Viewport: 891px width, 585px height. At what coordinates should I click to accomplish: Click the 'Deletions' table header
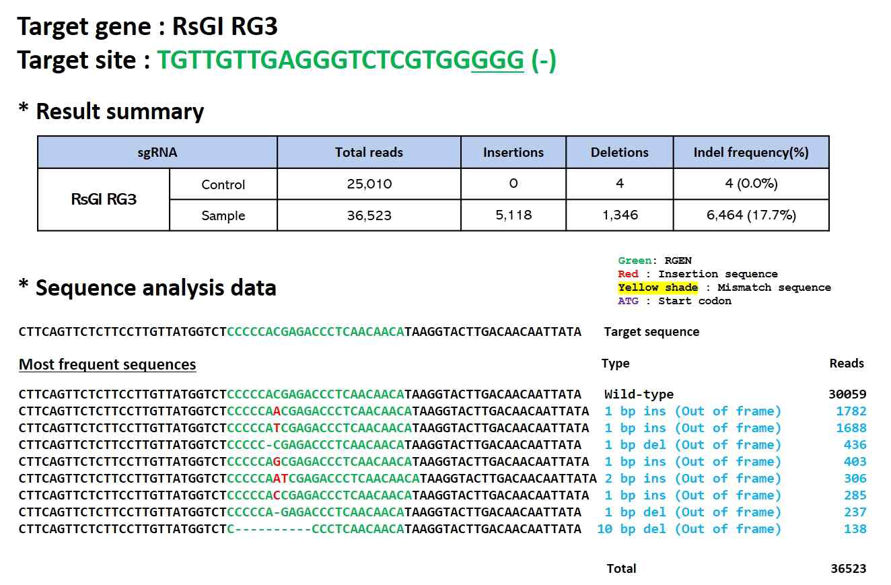(x=620, y=152)
